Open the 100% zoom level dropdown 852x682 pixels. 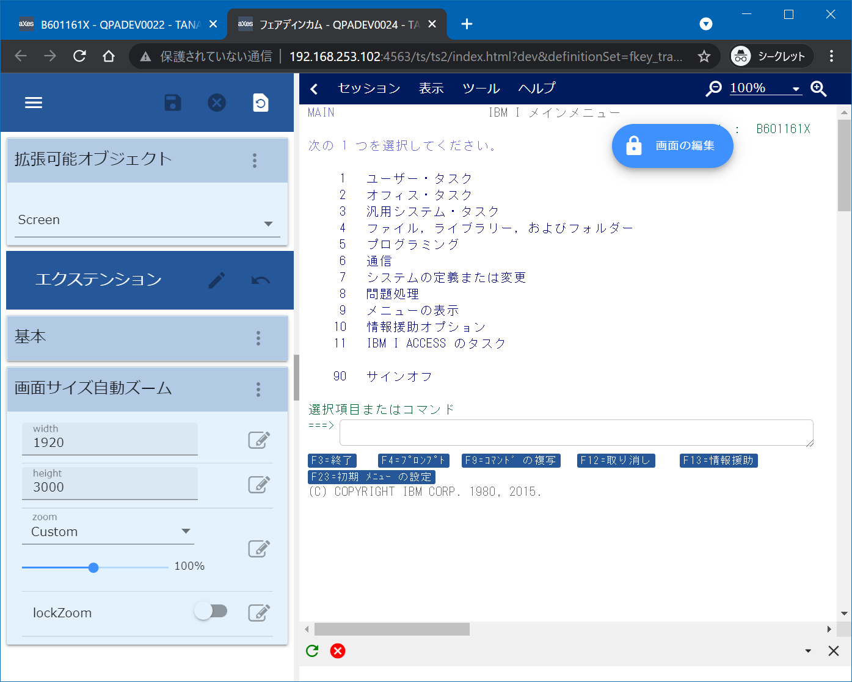click(x=766, y=89)
